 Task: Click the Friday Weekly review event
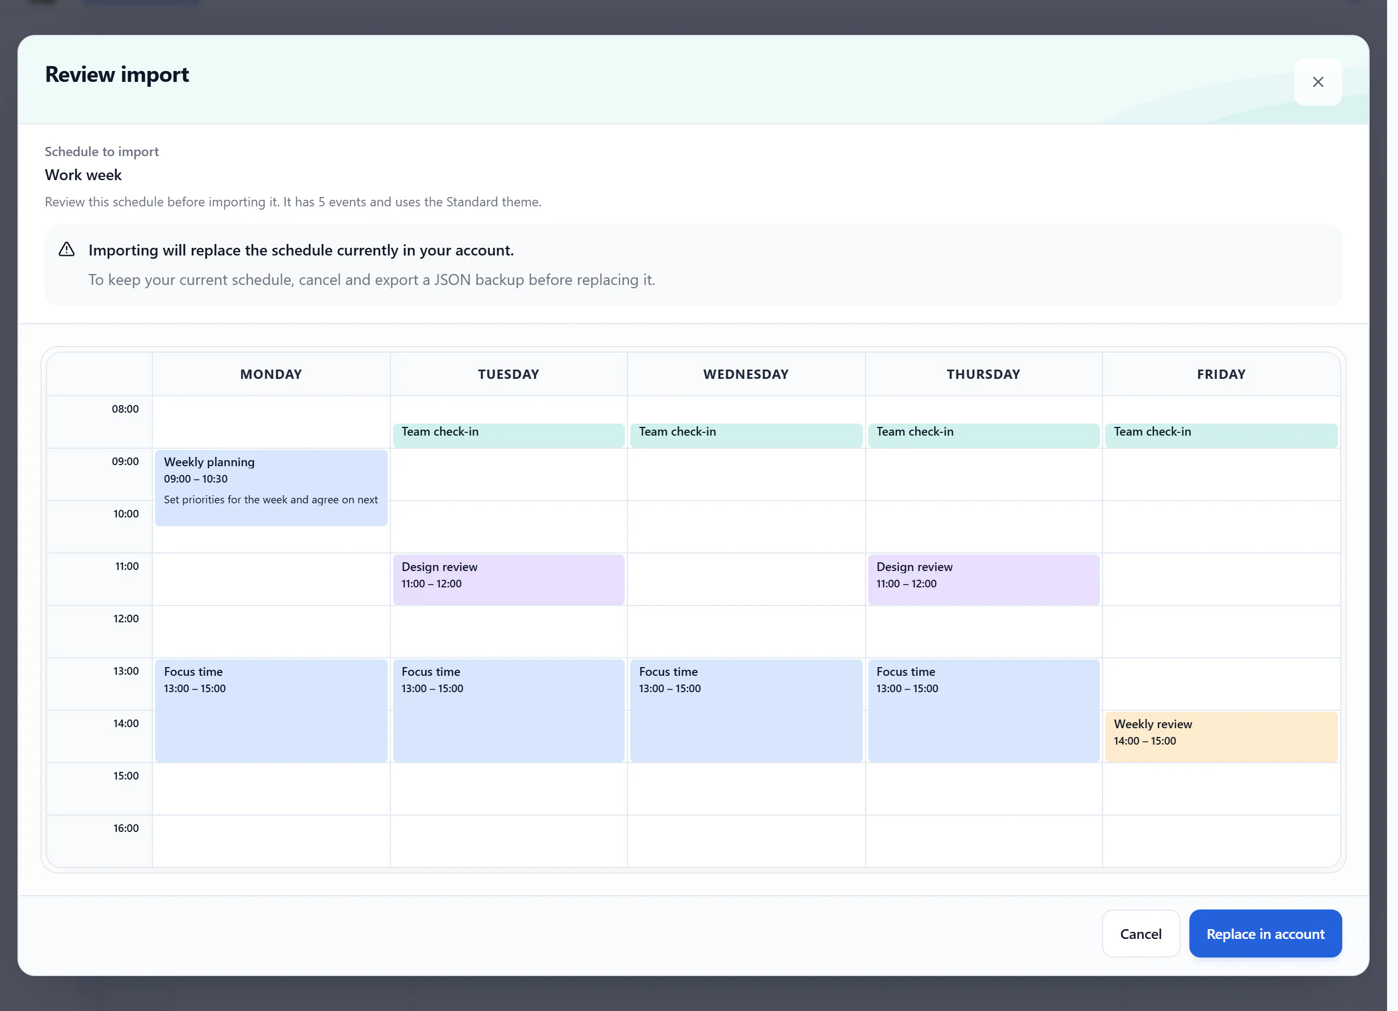click(1221, 738)
